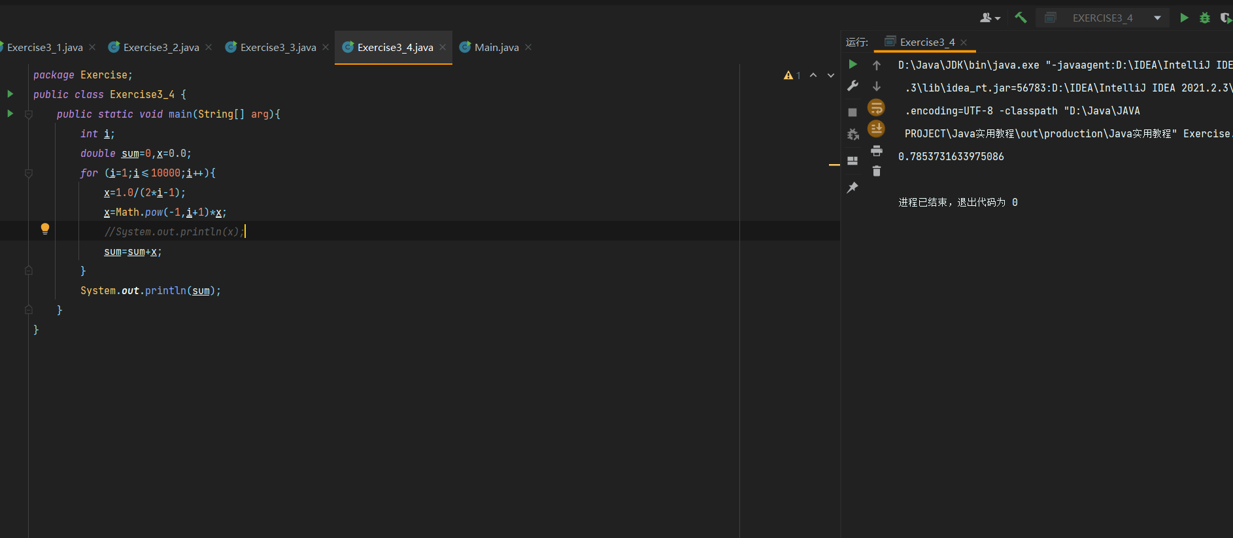Screen dimensions: 1233x538
Task: Open the user account icon menu
Action: (x=990, y=18)
